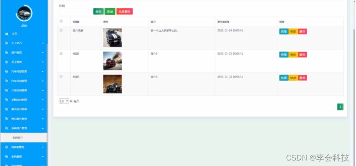Screen dimensions: 356x166
Task: Click the icon beside 汽车类型管理
Action: (6, 71)
